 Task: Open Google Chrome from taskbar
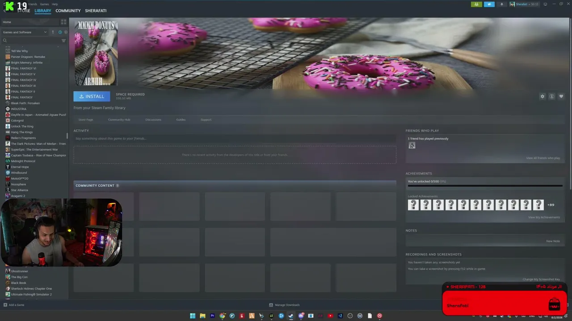tap(222, 316)
